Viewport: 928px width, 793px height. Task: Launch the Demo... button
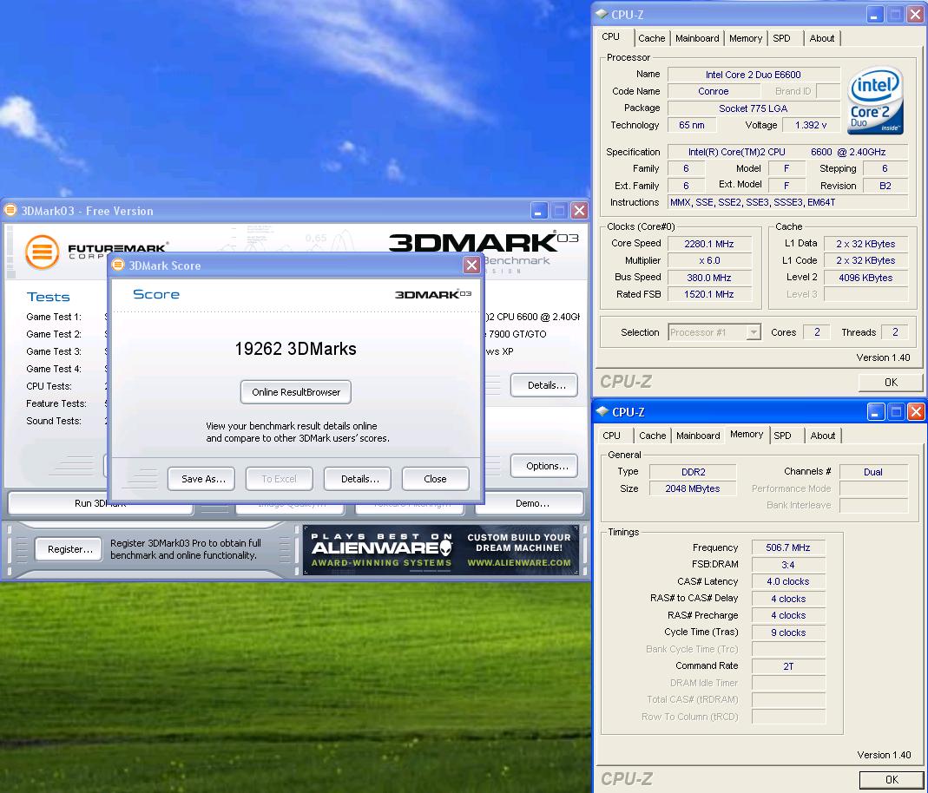531,503
